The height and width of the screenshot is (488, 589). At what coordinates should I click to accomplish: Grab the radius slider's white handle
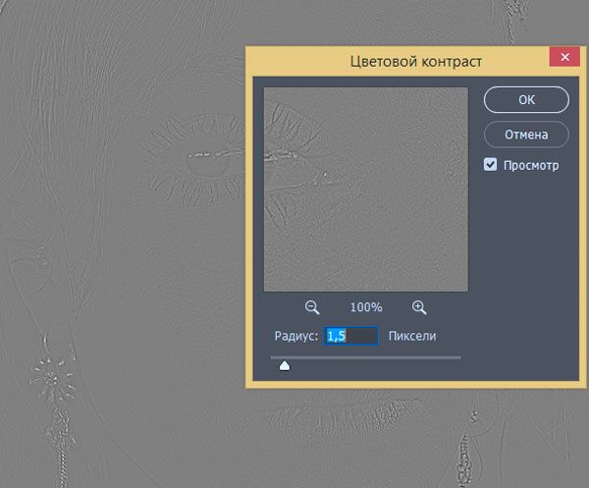[x=285, y=365]
